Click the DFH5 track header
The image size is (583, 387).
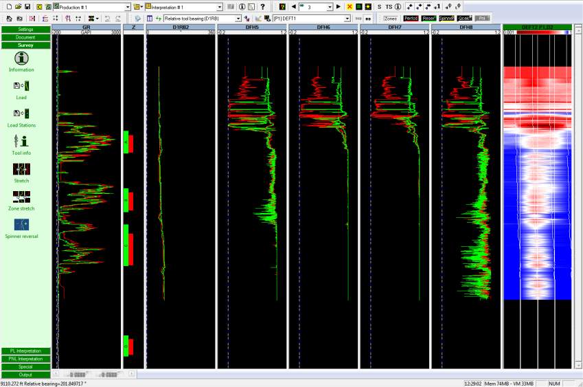252,27
